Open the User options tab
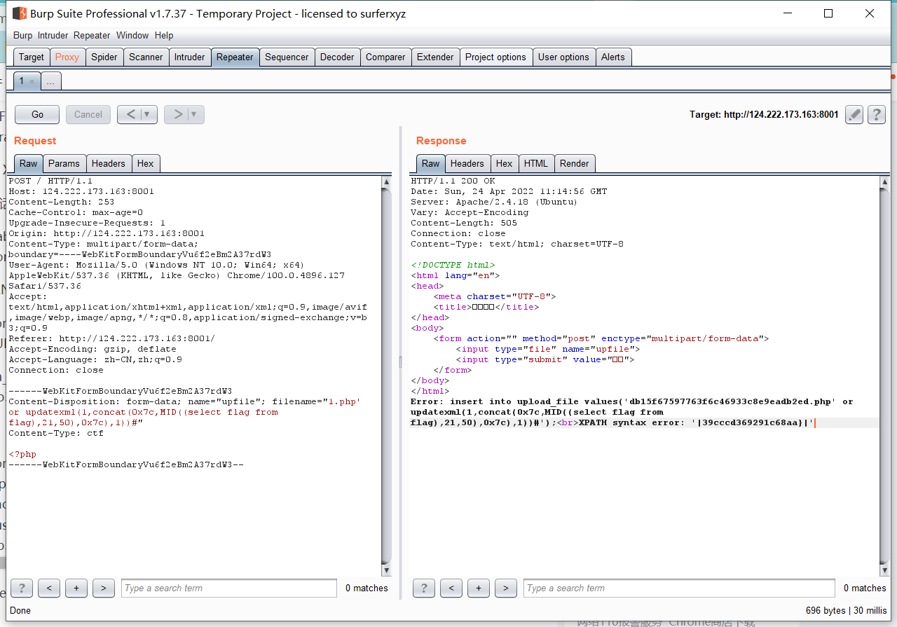The width and height of the screenshot is (897, 627). click(563, 57)
